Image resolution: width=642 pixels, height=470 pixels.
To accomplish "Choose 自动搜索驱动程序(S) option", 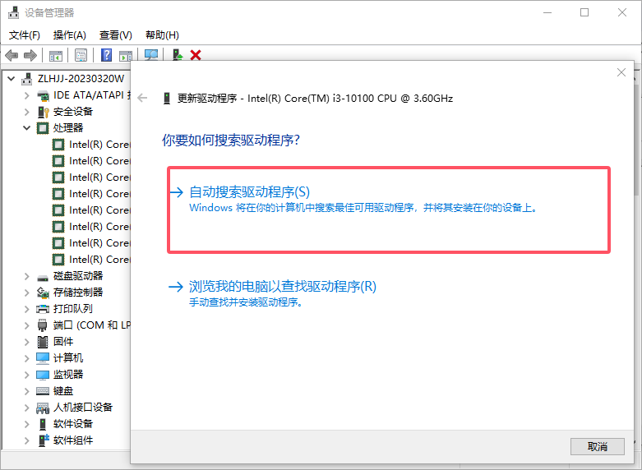I will (389, 210).
